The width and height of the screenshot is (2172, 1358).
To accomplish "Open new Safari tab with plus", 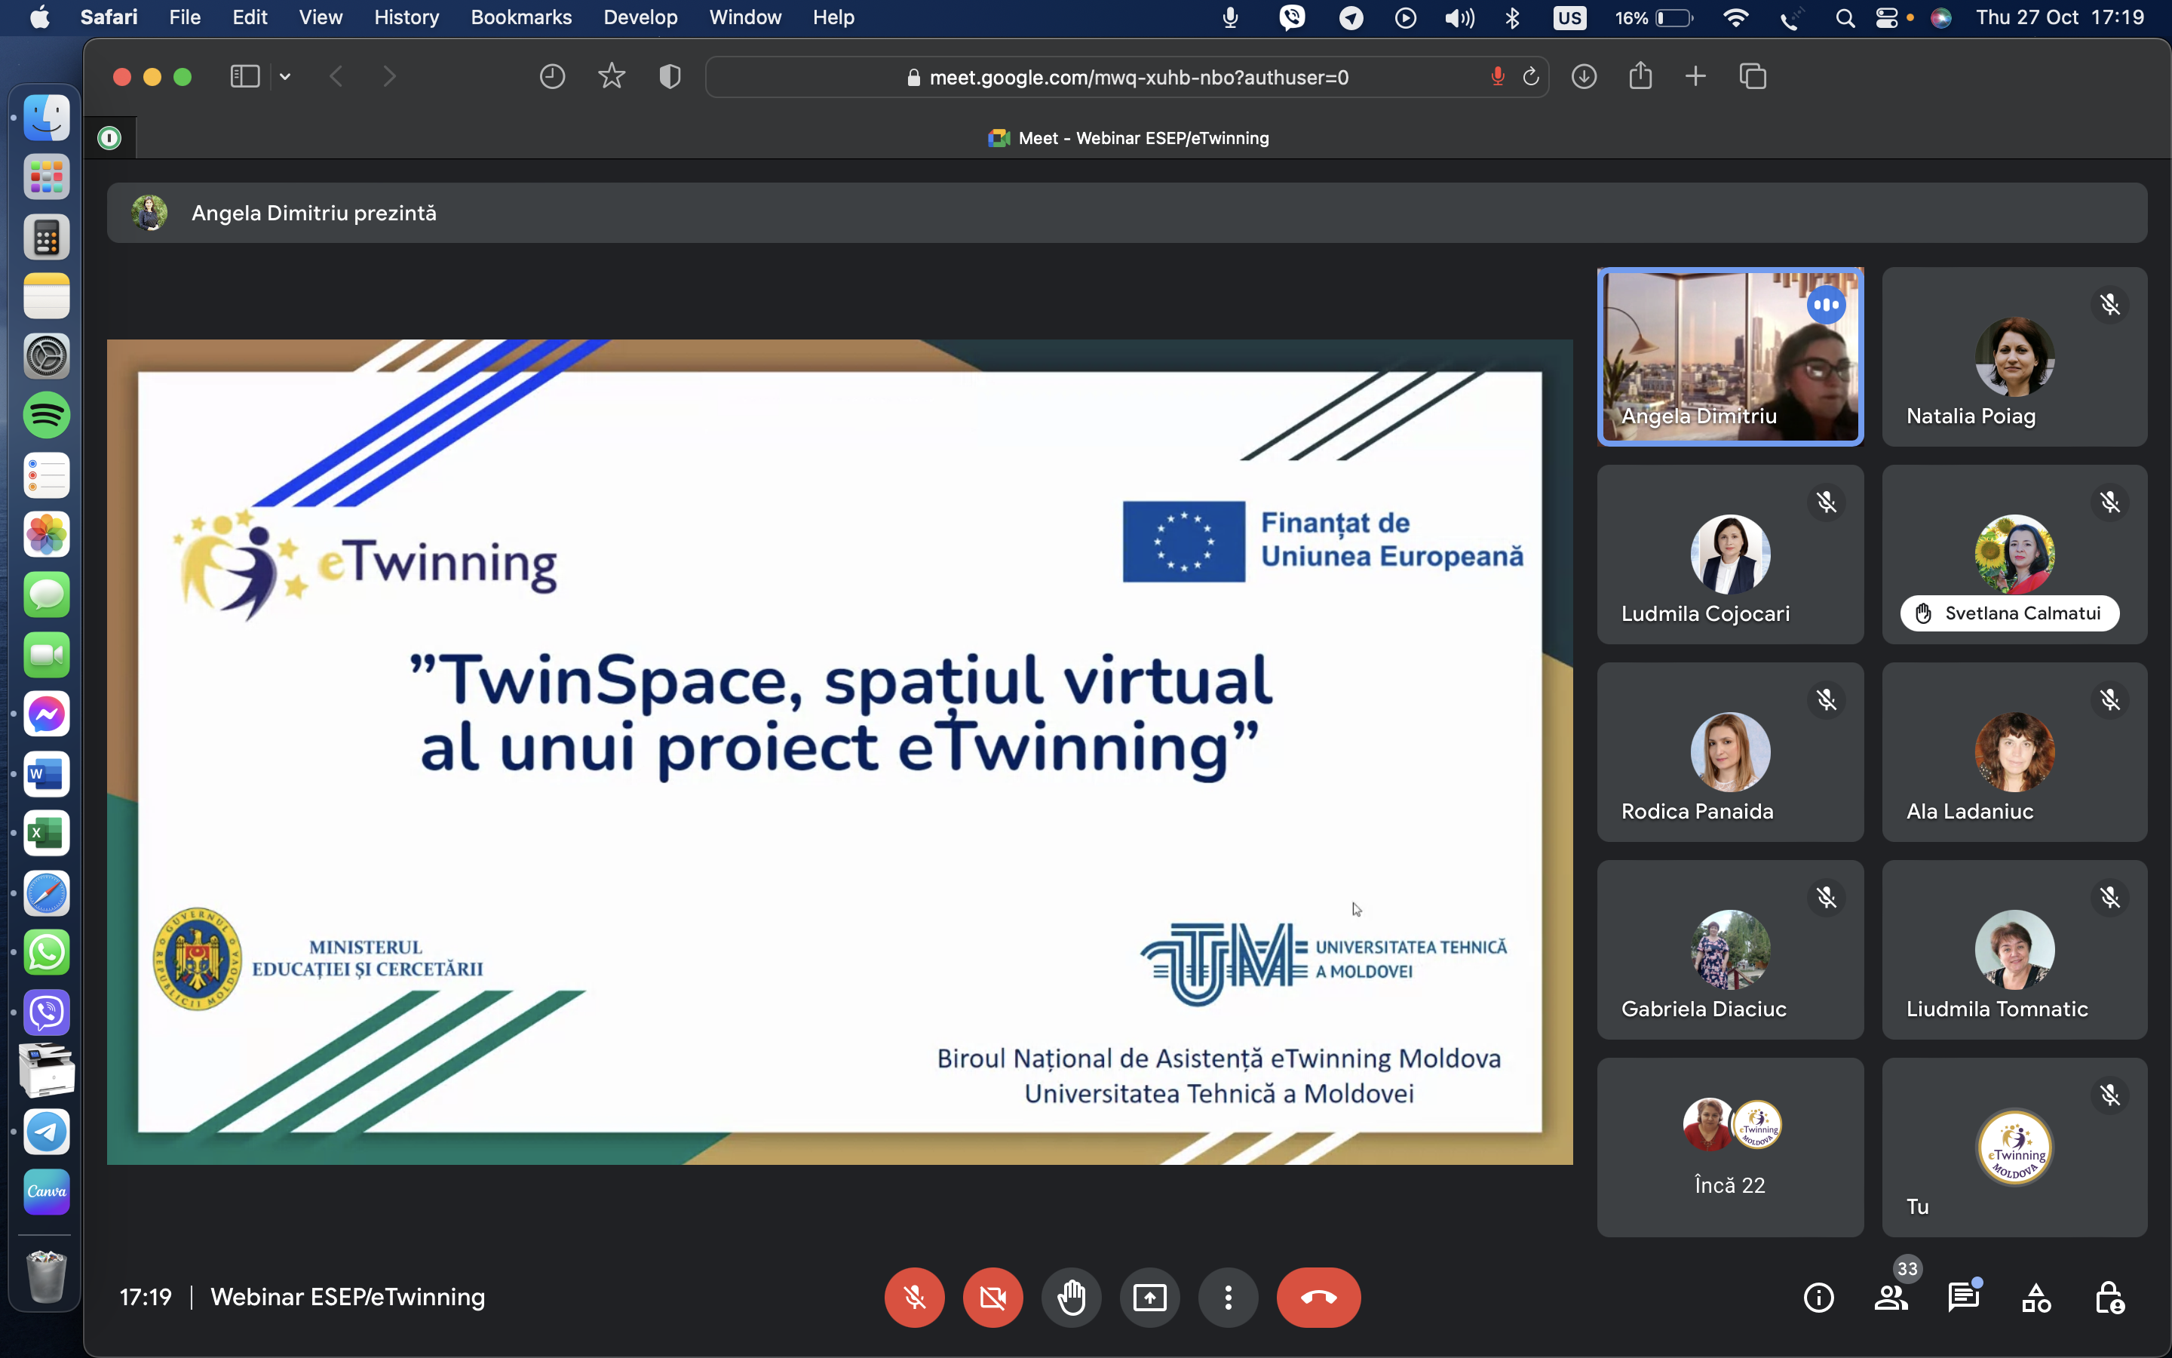I will point(1695,76).
